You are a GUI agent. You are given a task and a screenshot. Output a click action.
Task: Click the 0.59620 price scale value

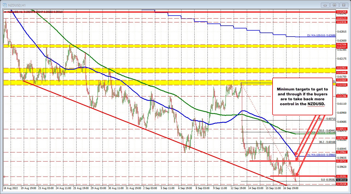point(342,167)
